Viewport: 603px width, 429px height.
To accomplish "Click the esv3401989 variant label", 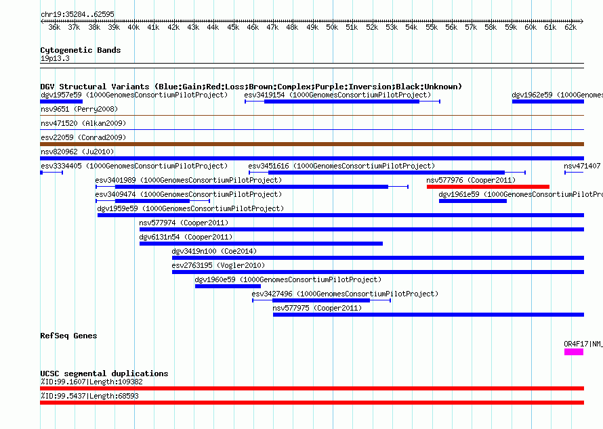I will pyautogui.click(x=188, y=180).
